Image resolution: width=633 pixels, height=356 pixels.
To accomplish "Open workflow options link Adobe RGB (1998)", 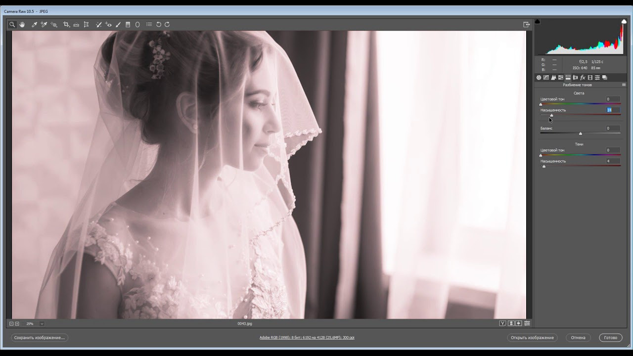I will tap(307, 338).
